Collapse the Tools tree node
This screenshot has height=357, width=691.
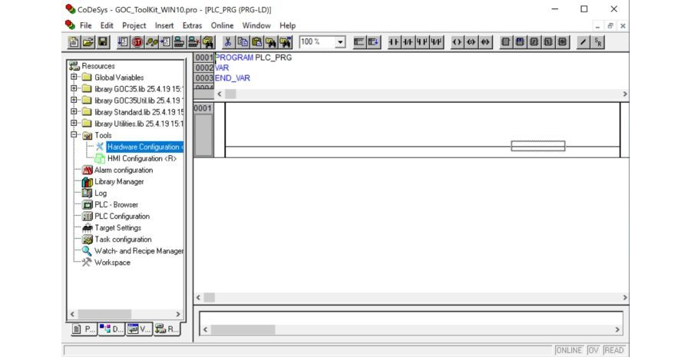coord(74,135)
